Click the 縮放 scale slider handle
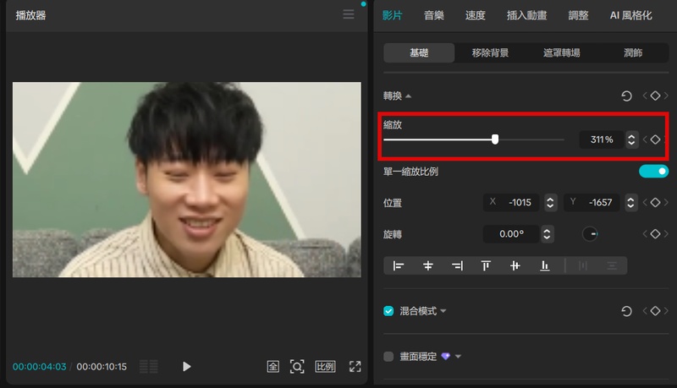The height and width of the screenshot is (388, 677). click(x=495, y=139)
